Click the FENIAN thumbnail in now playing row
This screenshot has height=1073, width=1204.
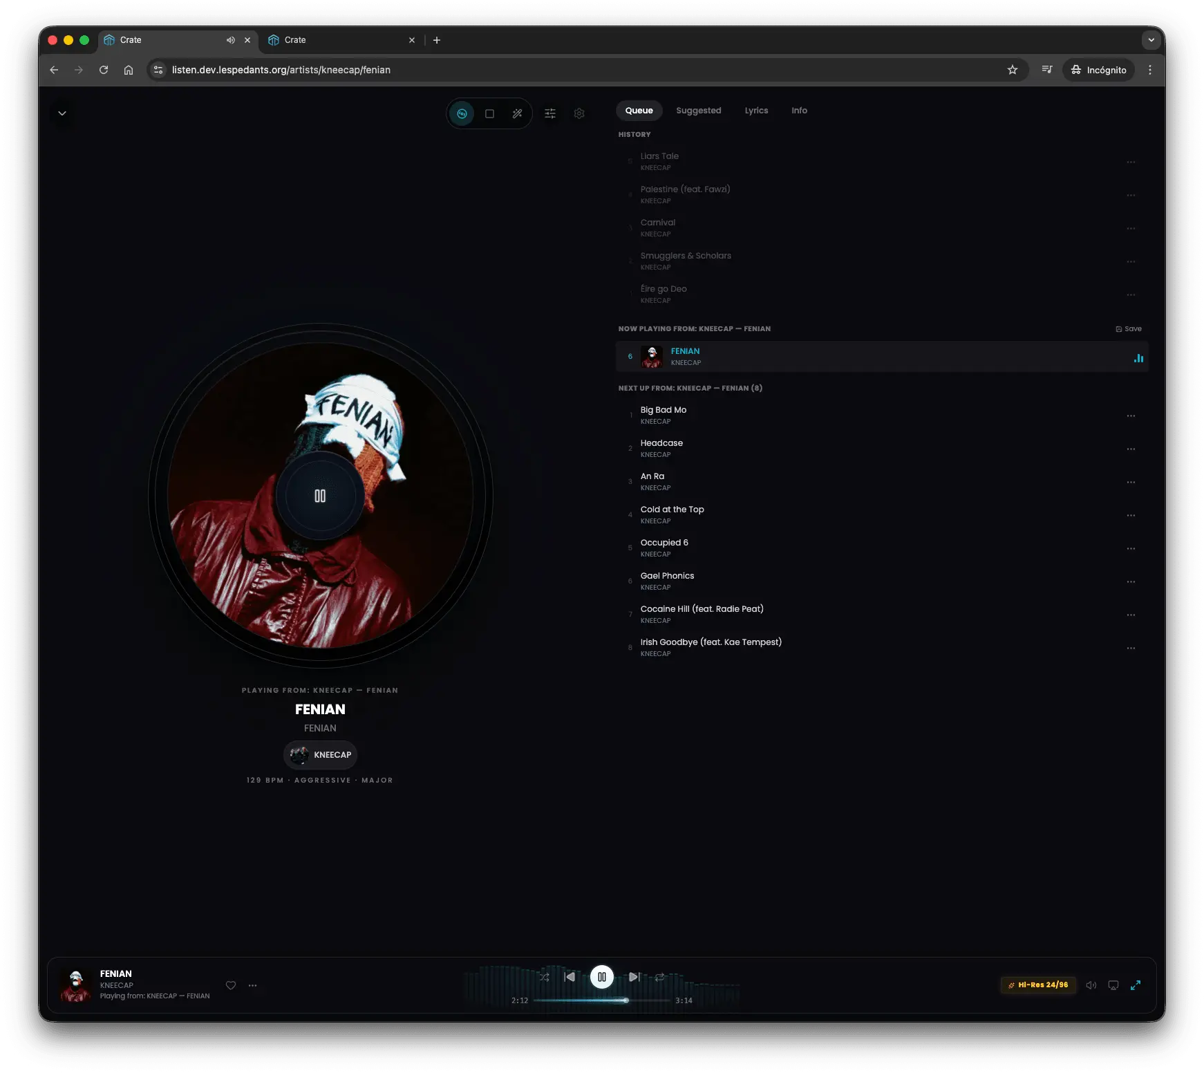point(652,357)
